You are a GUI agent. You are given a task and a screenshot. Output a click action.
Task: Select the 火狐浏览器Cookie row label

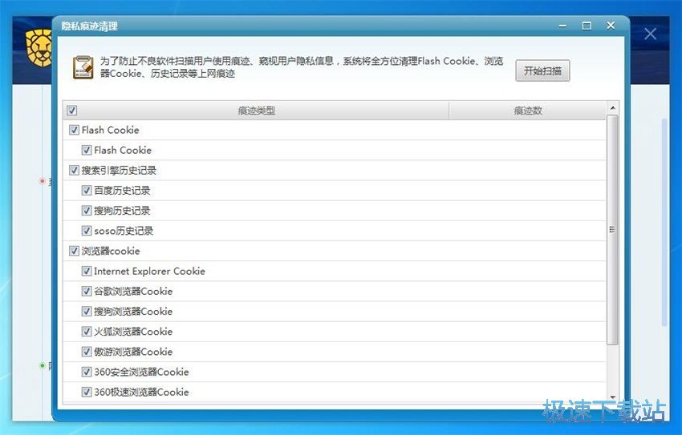pyautogui.click(x=133, y=332)
